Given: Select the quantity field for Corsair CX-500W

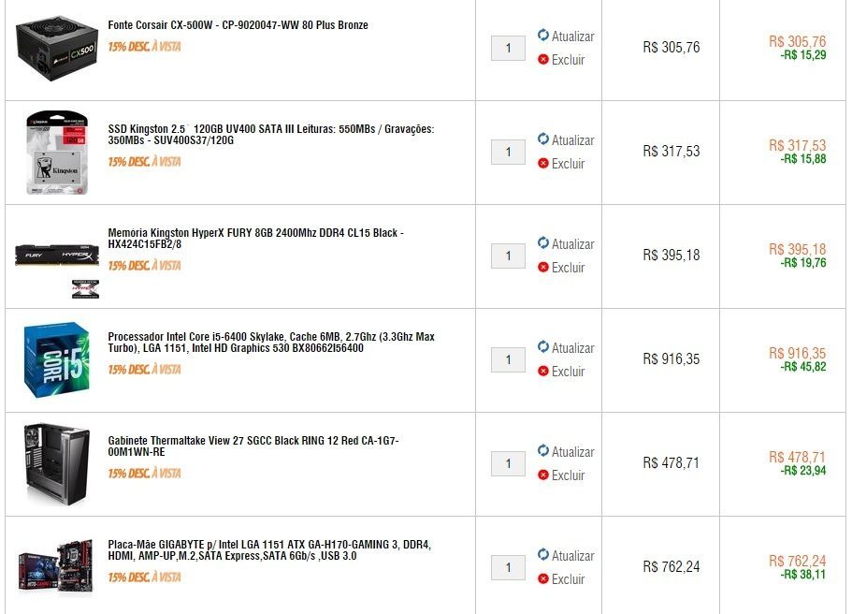Looking at the screenshot, I should tap(508, 49).
